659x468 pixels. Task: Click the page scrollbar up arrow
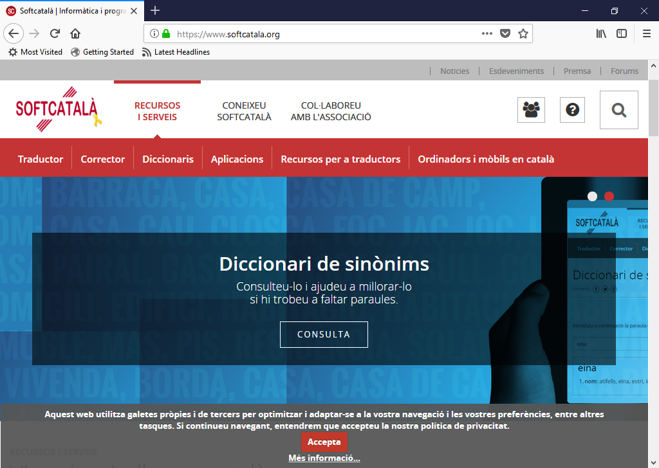pos(653,66)
